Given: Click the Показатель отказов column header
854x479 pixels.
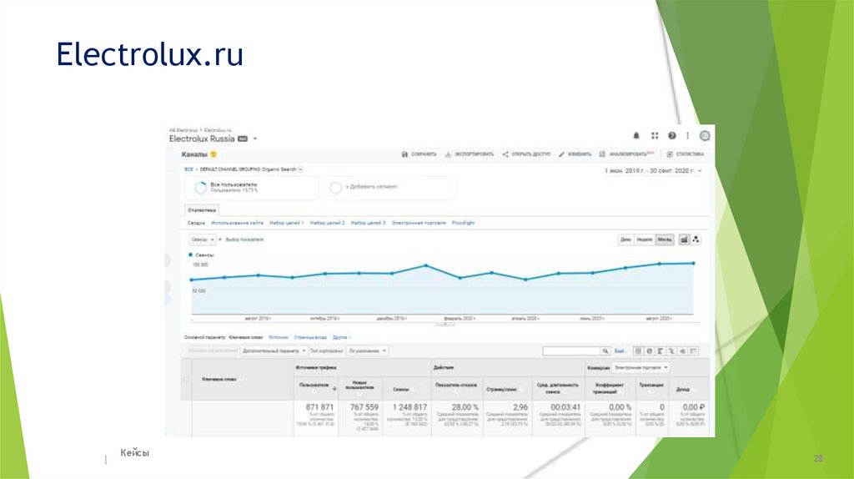Looking at the screenshot, I should coord(456,386).
